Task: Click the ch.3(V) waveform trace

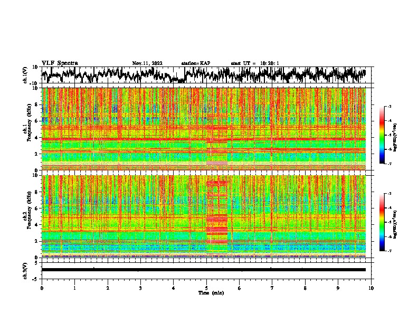Action: [x=204, y=270]
